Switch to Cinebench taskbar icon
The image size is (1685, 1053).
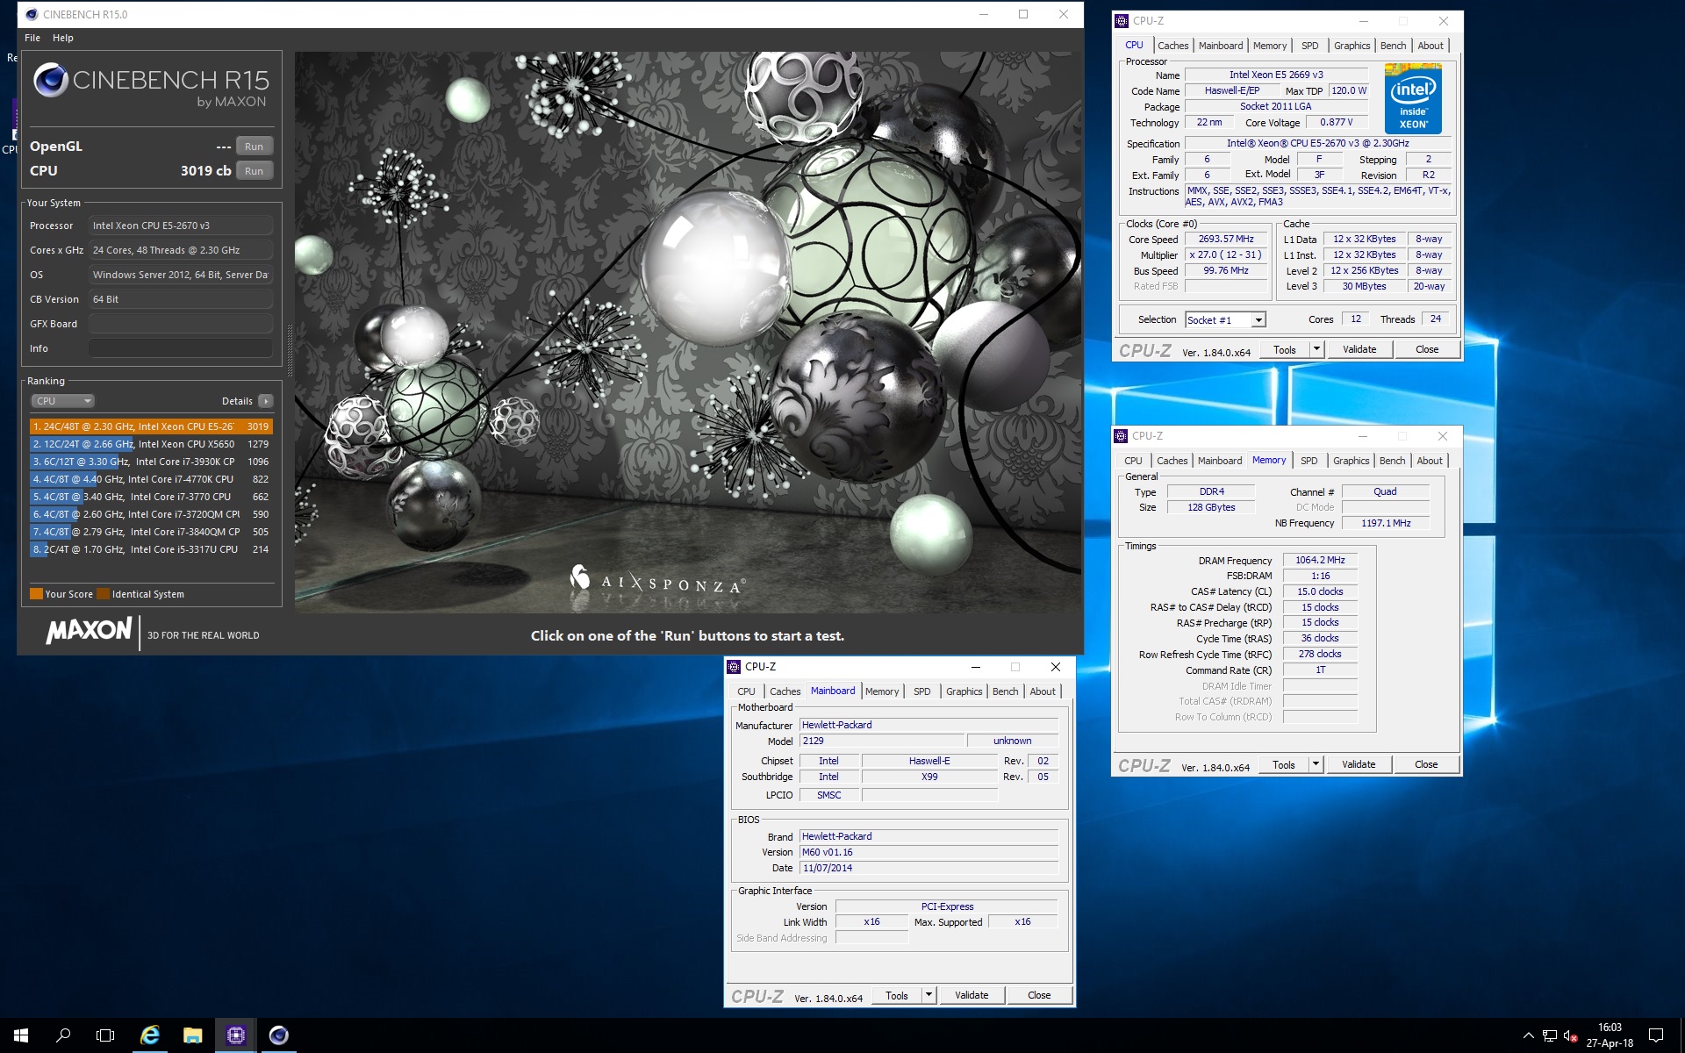tap(278, 1035)
